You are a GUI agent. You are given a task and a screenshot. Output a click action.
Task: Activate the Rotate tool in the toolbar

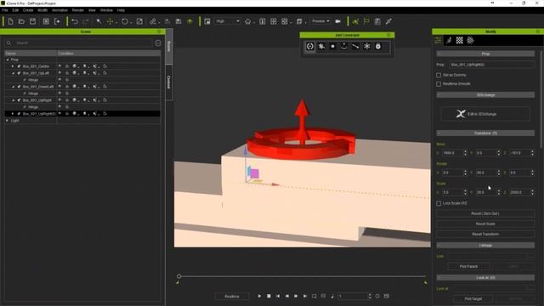click(125, 21)
